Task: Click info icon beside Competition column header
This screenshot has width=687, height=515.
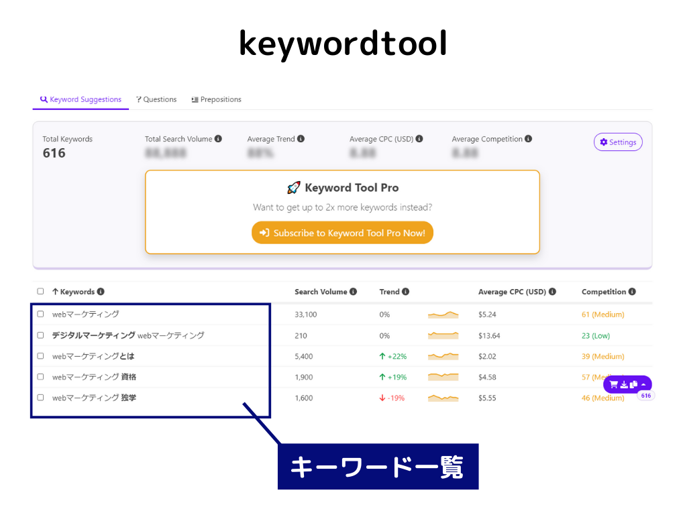Action: coord(632,292)
